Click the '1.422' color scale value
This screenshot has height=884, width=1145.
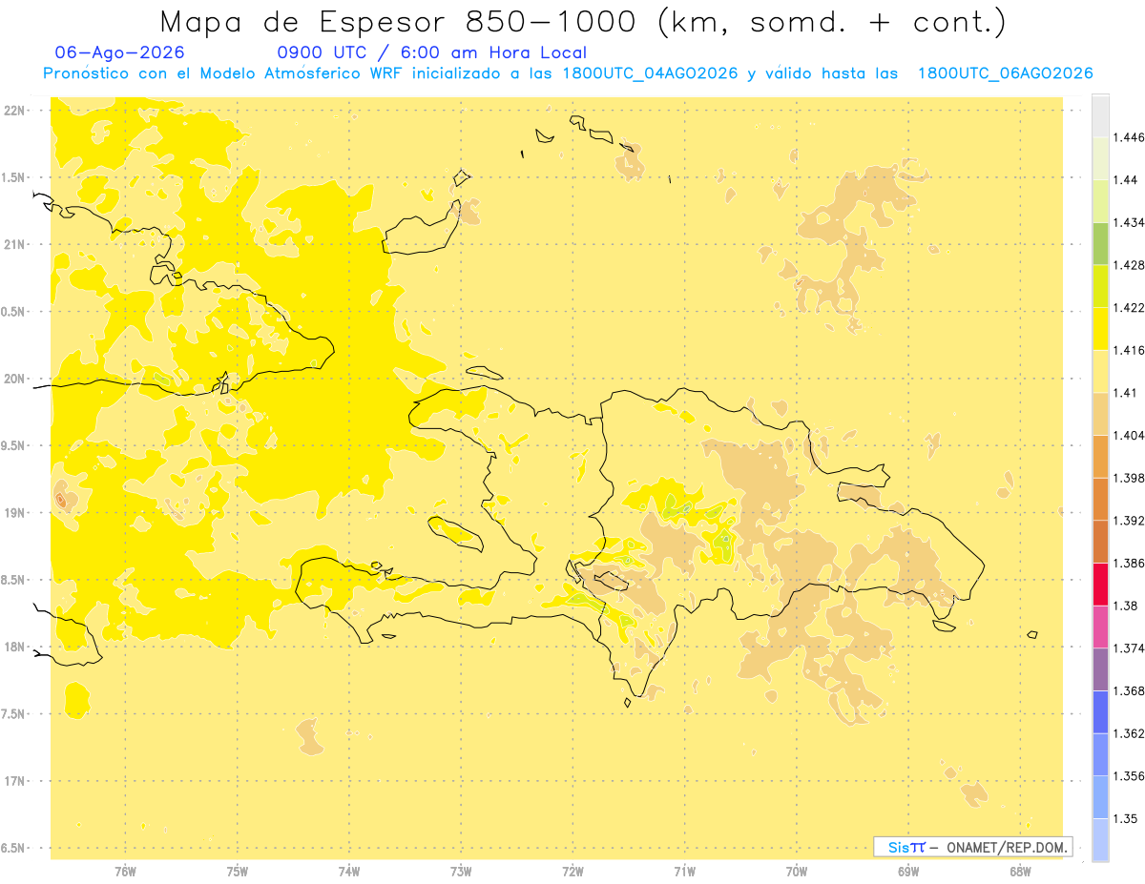tap(1129, 308)
